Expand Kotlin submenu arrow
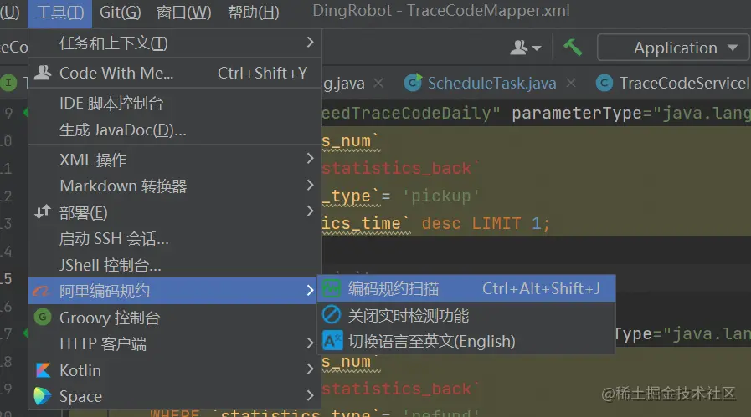Screen dimensions: 751x417 pos(310,369)
